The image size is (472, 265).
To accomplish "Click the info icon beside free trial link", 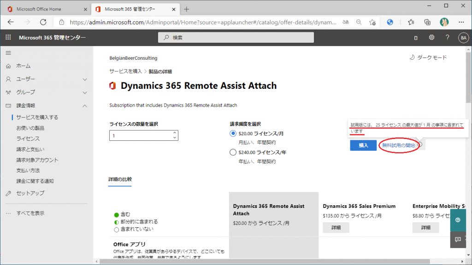I will pos(420,145).
